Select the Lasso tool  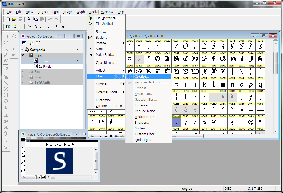[x=6, y=42]
